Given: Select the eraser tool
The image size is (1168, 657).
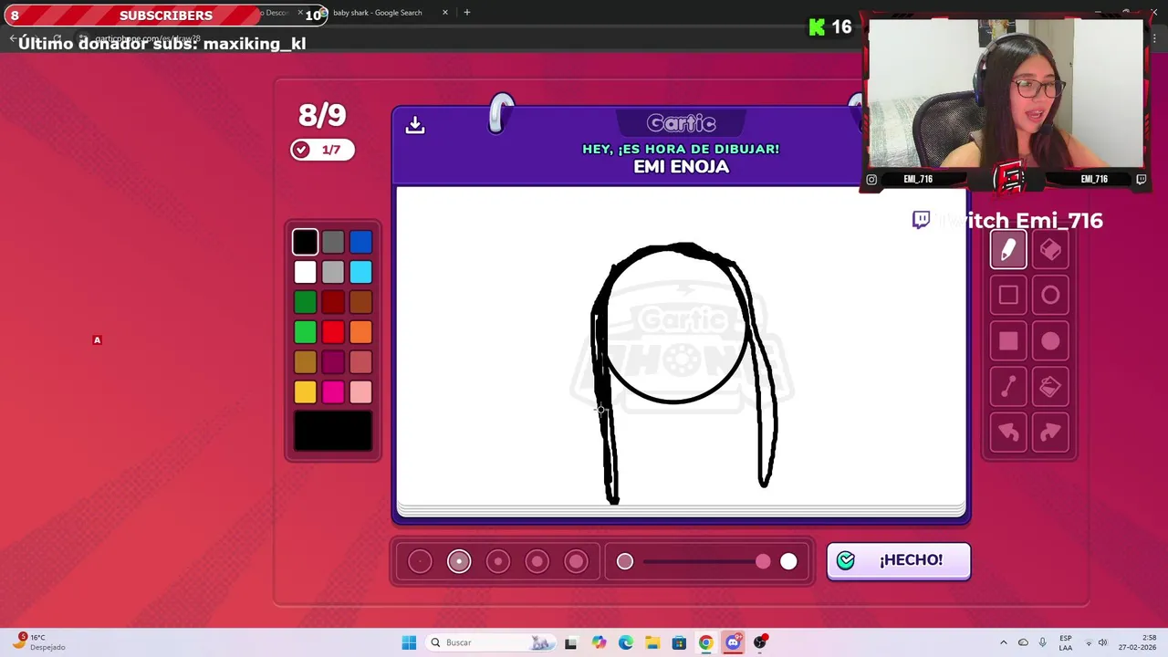Looking at the screenshot, I should pyautogui.click(x=1050, y=250).
